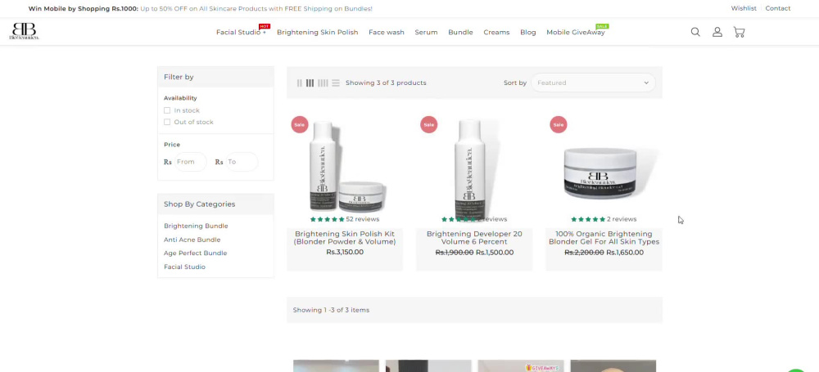Open the Blog menu item
819x372 pixels.
pyautogui.click(x=528, y=33)
